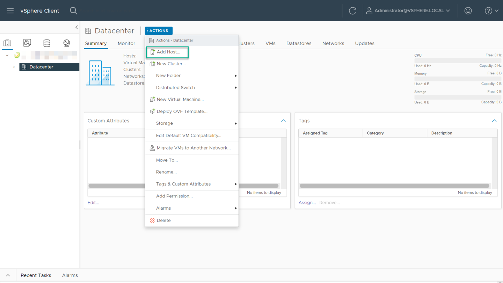Click the Assign link under Tags

coord(307,203)
